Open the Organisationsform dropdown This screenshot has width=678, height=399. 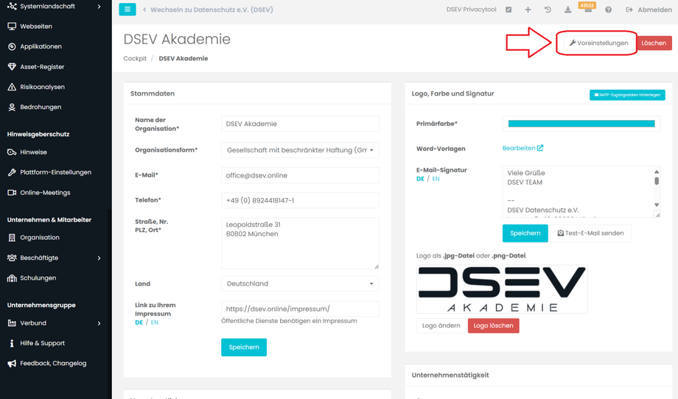tap(300, 150)
